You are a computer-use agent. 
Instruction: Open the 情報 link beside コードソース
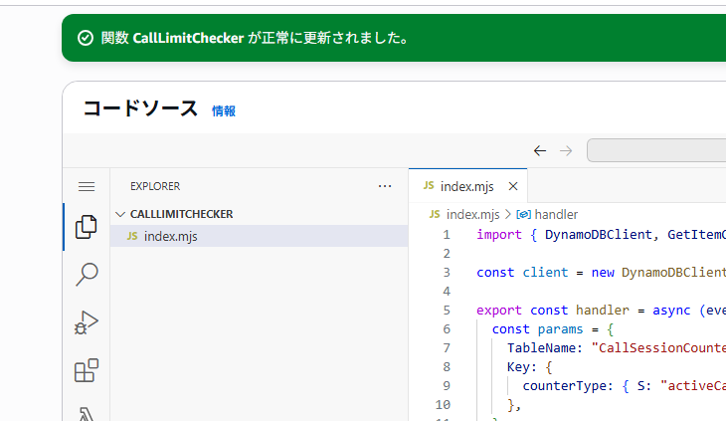point(224,111)
